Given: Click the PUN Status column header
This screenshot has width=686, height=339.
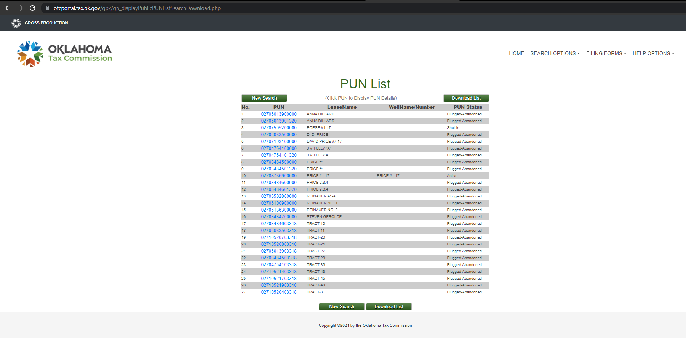Looking at the screenshot, I should tap(468, 107).
